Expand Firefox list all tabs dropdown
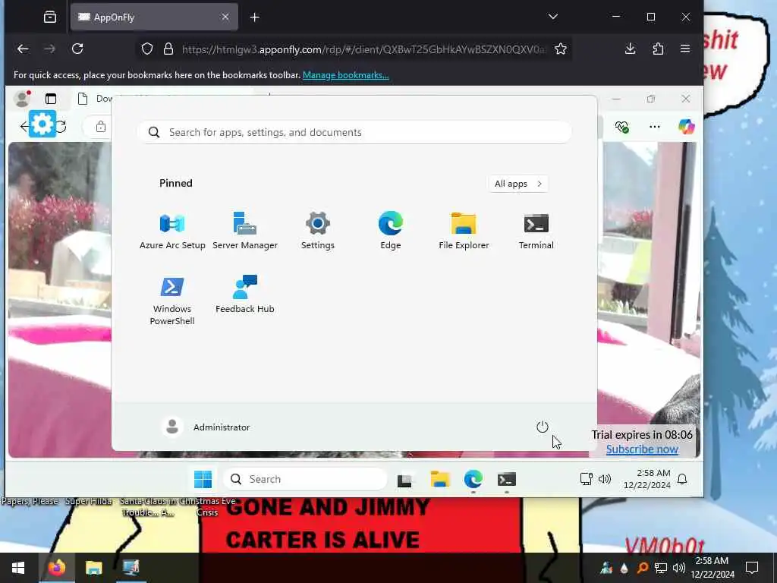Viewport: 777px width, 583px height. click(553, 17)
